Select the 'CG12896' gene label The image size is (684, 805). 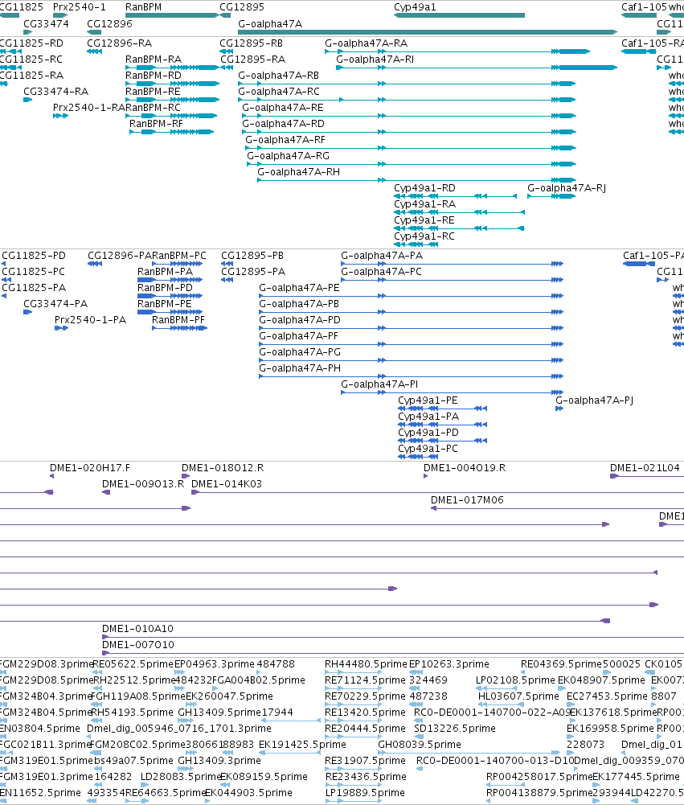click(109, 23)
